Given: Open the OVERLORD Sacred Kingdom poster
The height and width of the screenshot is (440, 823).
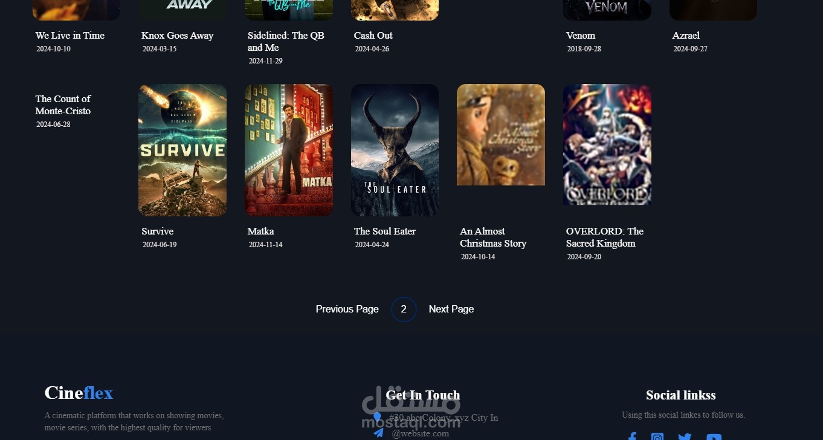Looking at the screenshot, I should [x=607, y=144].
